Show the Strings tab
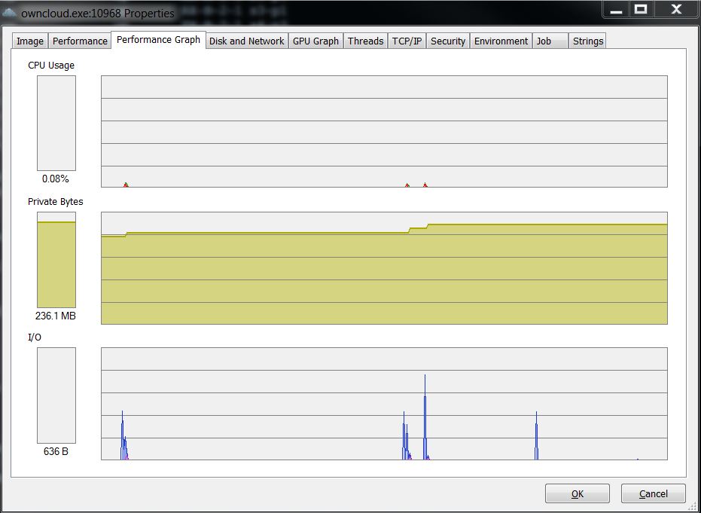Image resolution: width=701 pixels, height=513 pixels. (x=587, y=41)
